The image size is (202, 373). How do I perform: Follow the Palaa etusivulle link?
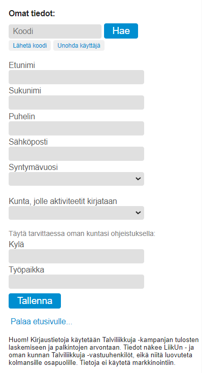(x=42, y=322)
